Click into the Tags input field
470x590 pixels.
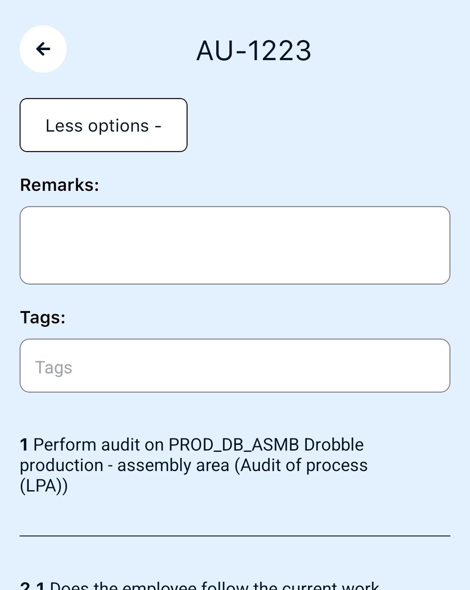point(235,366)
